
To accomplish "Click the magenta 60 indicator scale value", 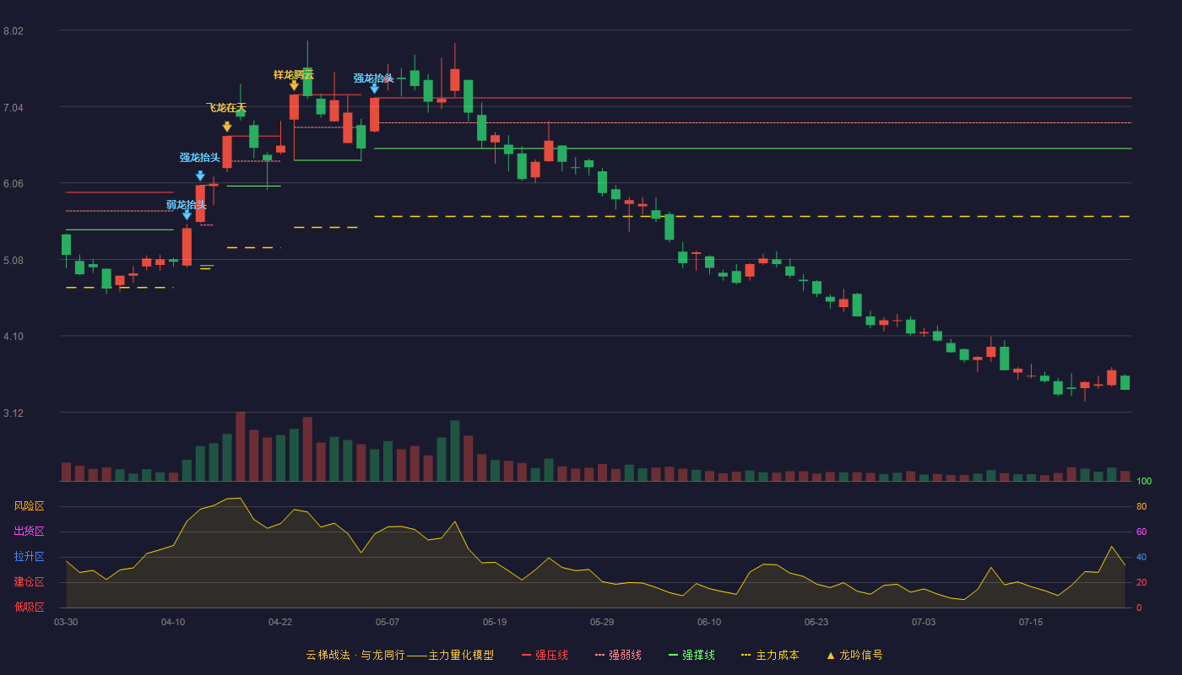I will click(x=1141, y=532).
